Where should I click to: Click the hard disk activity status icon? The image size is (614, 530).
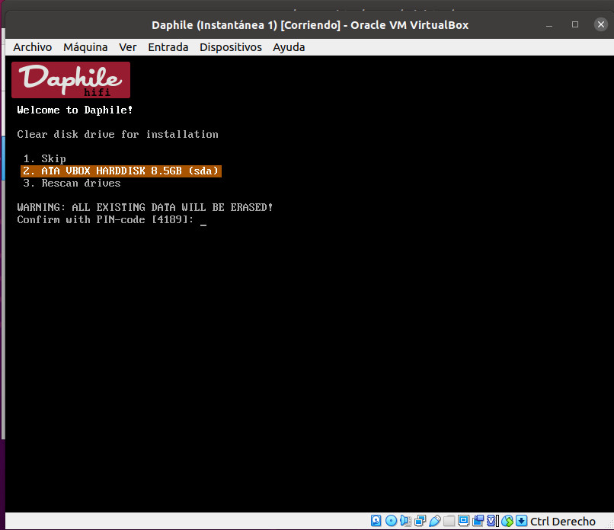point(376,521)
